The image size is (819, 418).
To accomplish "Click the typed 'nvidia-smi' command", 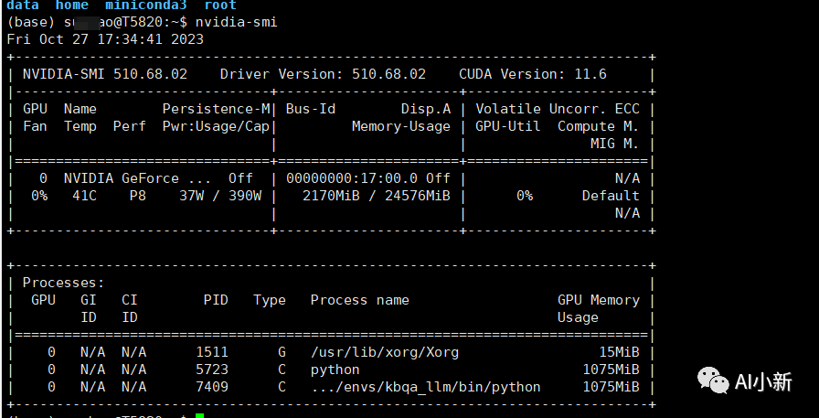I will (x=236, y=22).
